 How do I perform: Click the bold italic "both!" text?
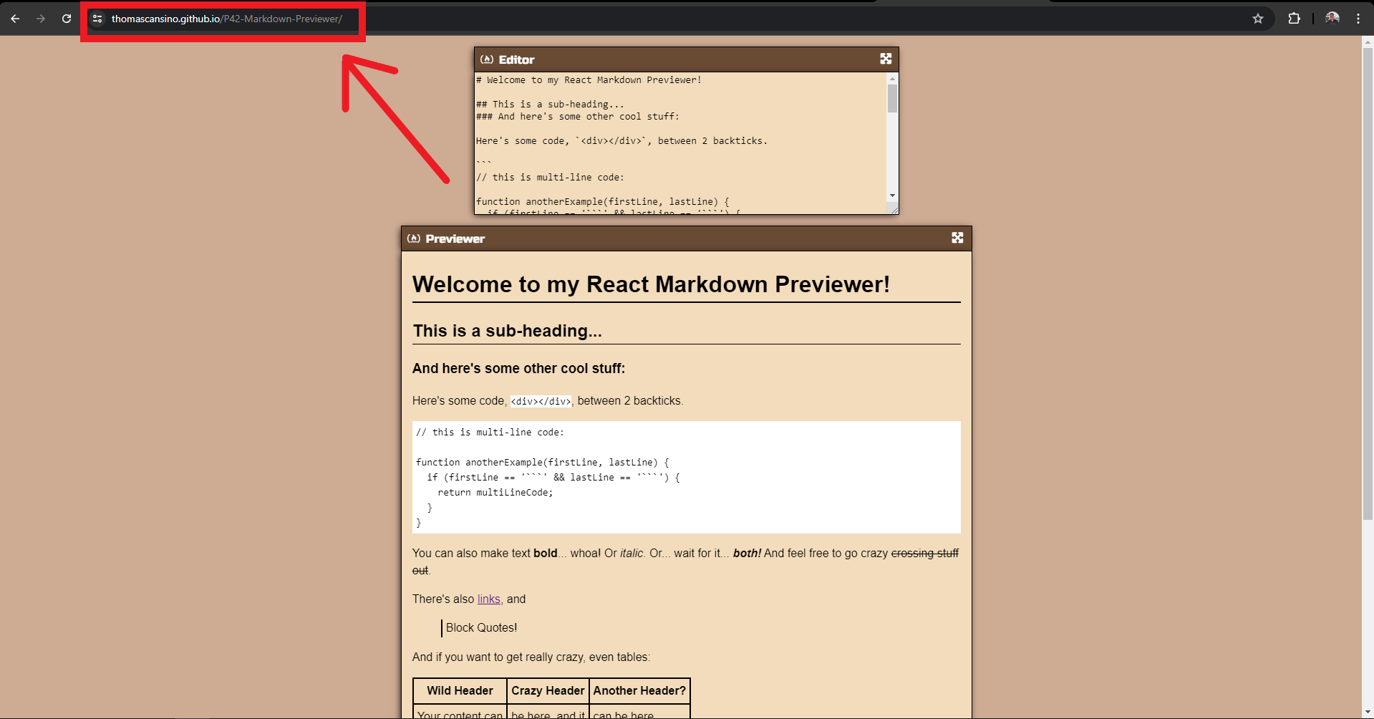[747, 554]
